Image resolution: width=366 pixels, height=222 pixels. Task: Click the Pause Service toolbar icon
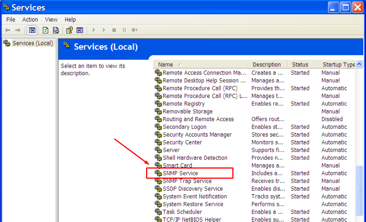pyautogui.click(x=124, y=30)
